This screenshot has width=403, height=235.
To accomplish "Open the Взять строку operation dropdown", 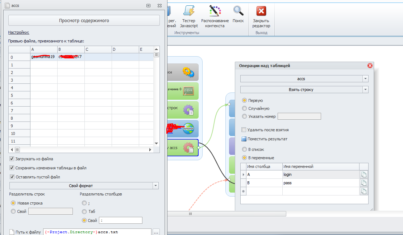I will 365,90.
